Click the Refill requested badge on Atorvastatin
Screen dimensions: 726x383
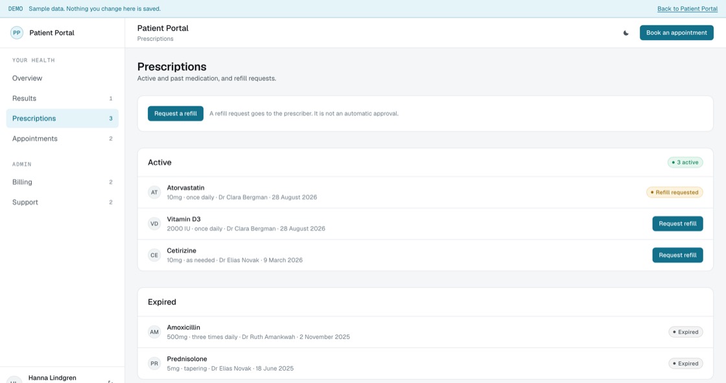pos(675,192)
